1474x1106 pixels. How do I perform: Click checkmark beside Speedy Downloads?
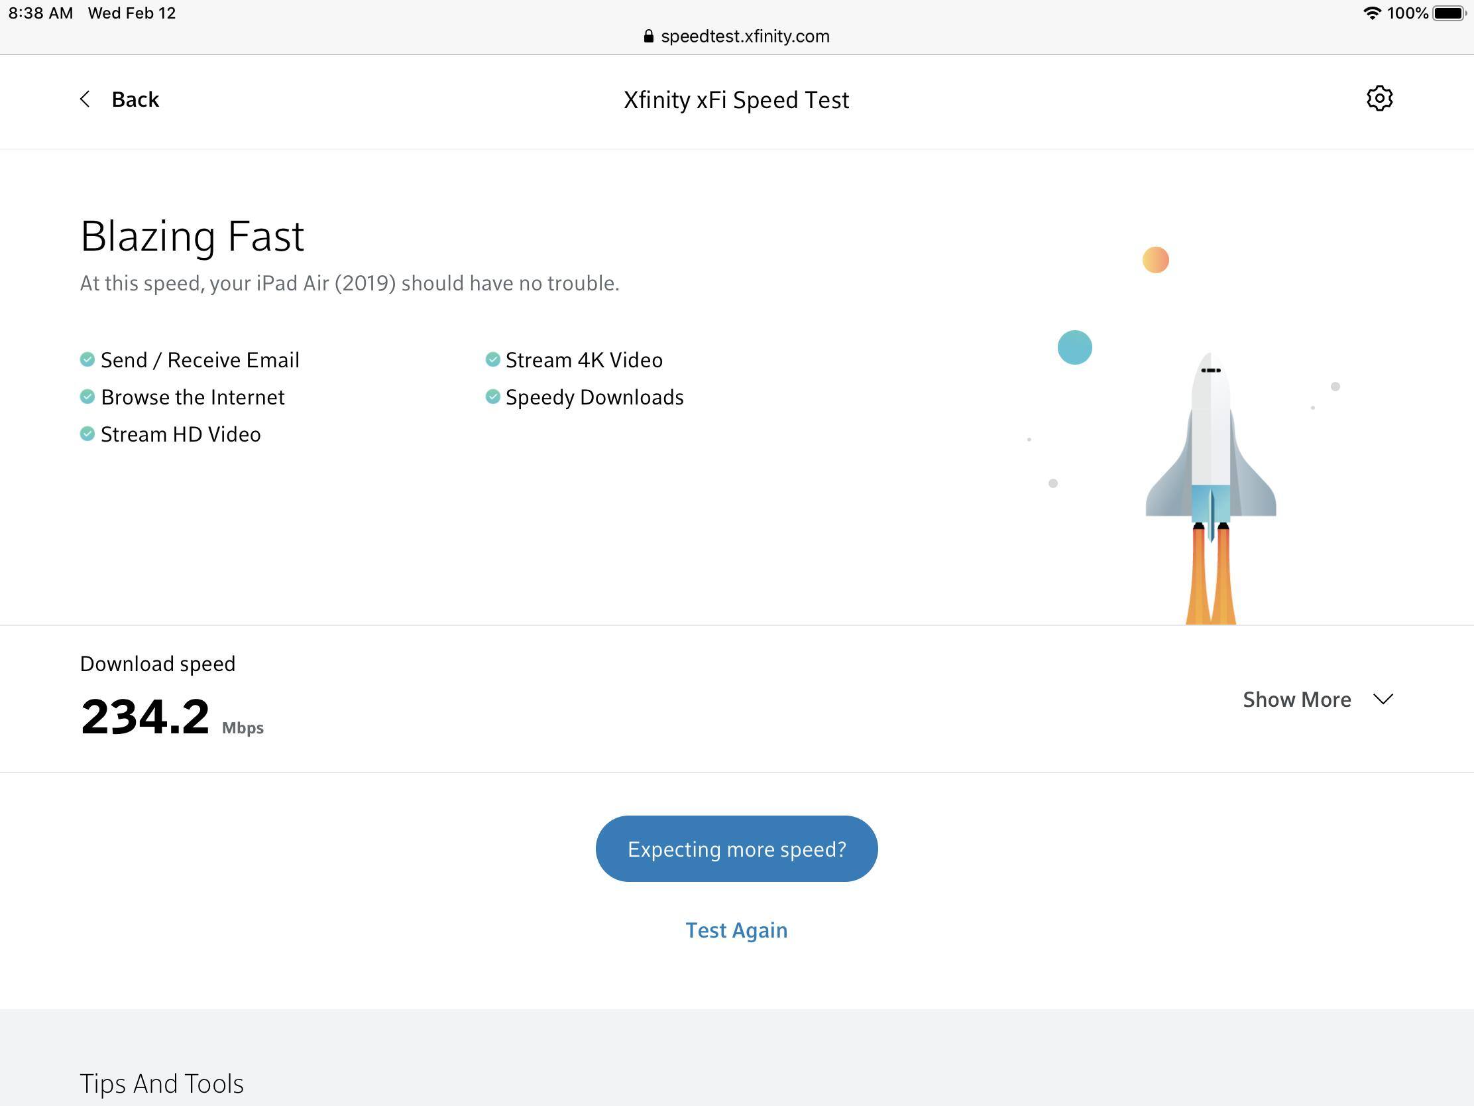click(x=492, y=397)
